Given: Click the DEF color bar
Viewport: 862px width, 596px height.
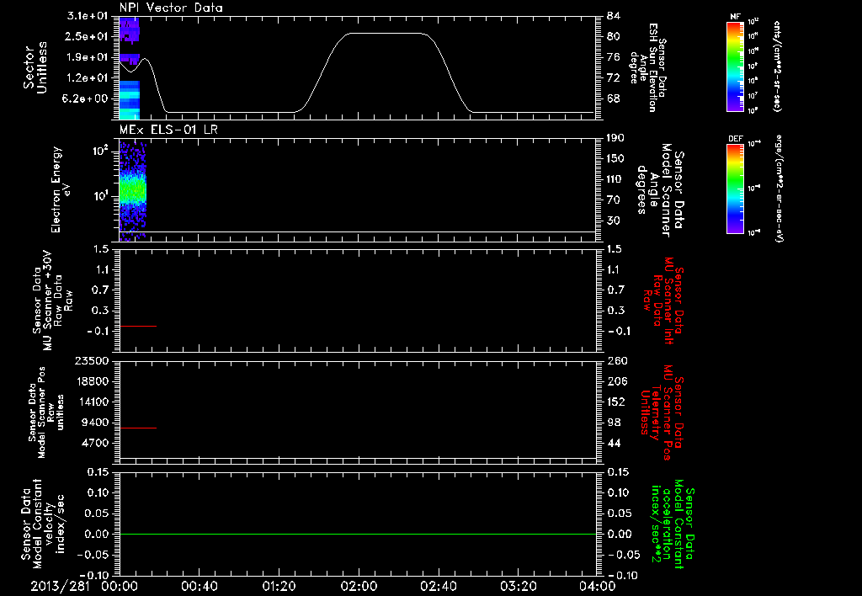Looking at the screenshot, I should 735,189.
